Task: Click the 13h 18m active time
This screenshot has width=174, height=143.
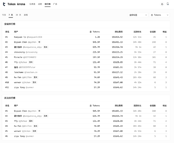Action: [x=137, y=57]
